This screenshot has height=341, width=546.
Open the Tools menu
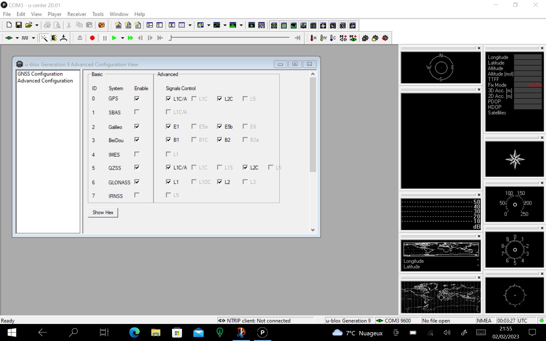pos(98,14)
